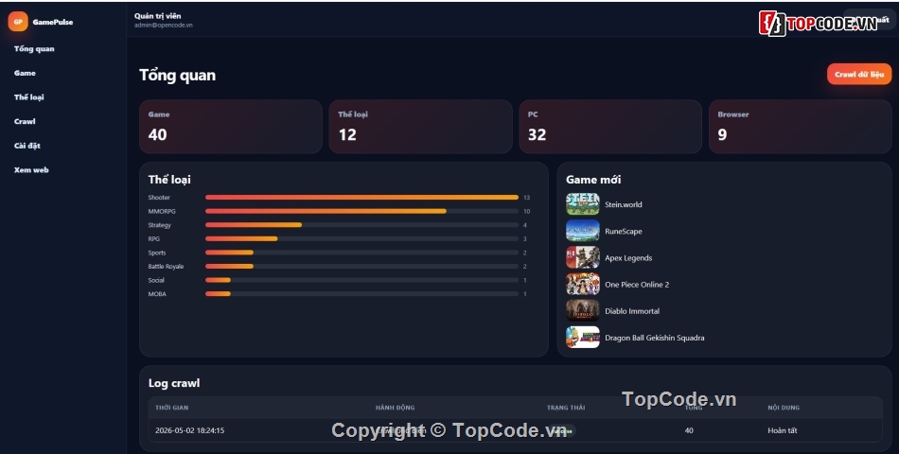Image resolution: width=899 pixels, height=454 pixels.
Task: Click the 2026-05-02 18:24:15 log timestamp
Action: coord(190,430)
